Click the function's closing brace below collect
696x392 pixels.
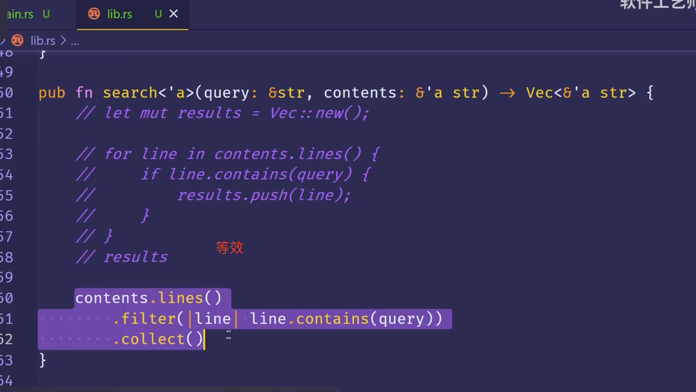[43, 360]
